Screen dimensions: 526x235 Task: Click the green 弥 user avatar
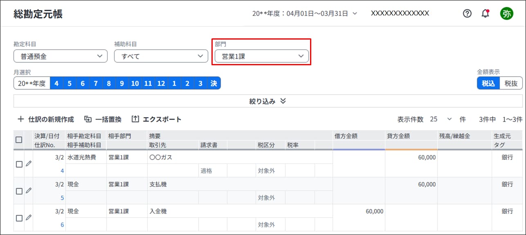506,13
